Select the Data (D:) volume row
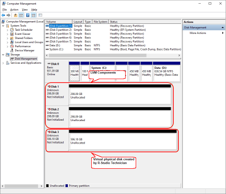 (113, 45)
